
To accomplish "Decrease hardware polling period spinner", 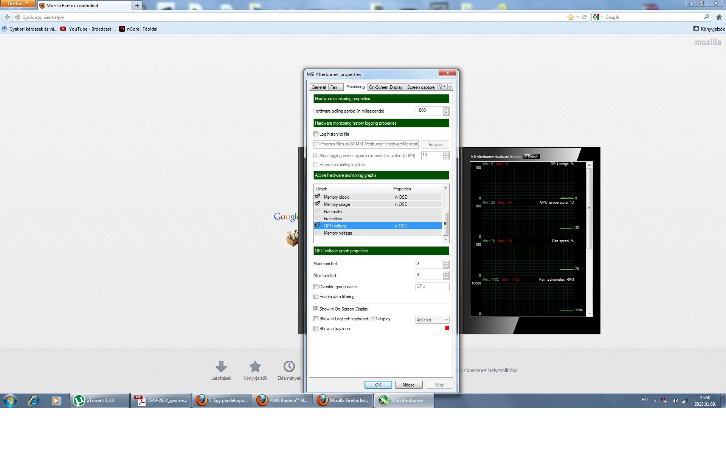I will tap(446, 113).
